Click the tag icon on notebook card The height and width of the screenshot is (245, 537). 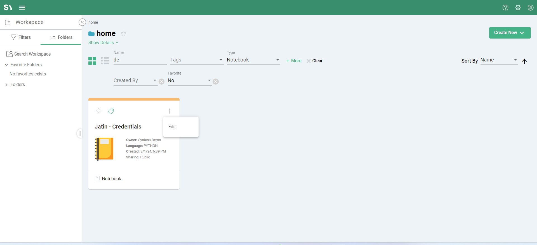(111, 111)
